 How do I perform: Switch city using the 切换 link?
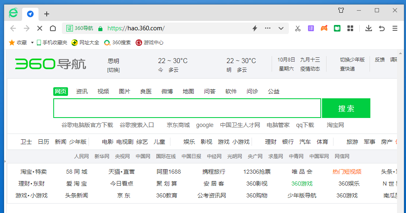[113, 70]
